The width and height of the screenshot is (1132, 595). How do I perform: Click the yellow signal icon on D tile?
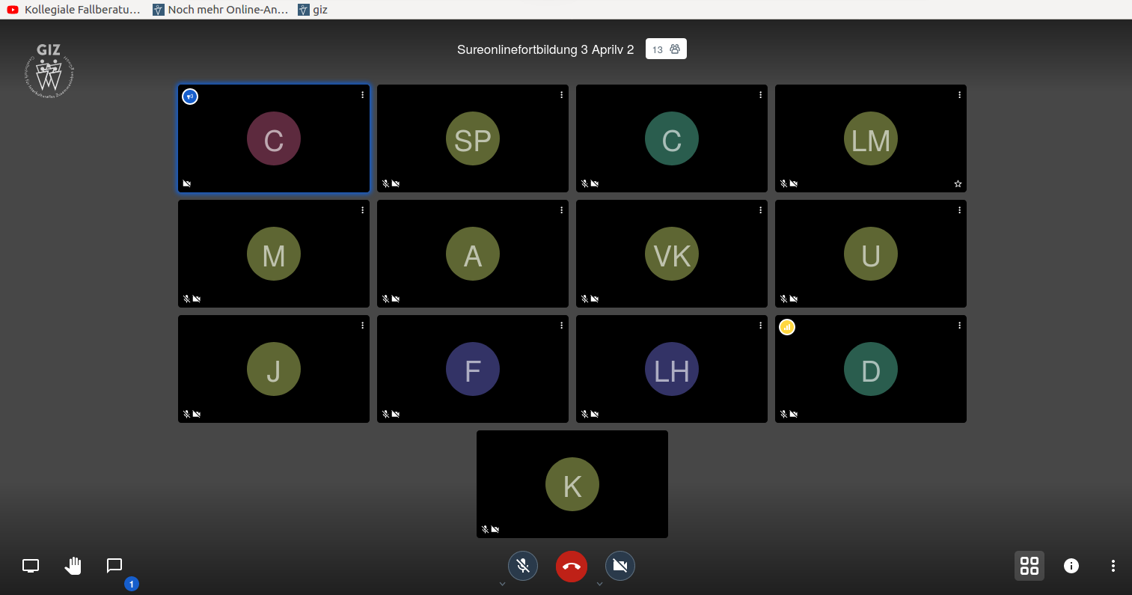786,327
